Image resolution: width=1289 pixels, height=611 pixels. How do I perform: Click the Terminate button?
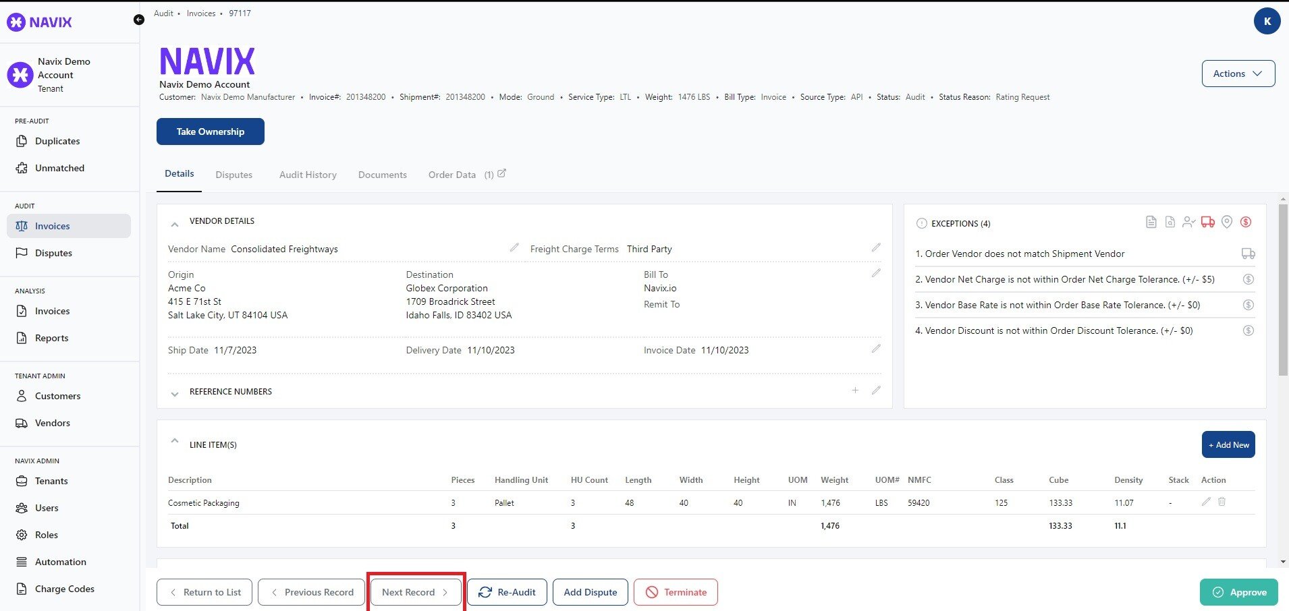coord(676,592)
